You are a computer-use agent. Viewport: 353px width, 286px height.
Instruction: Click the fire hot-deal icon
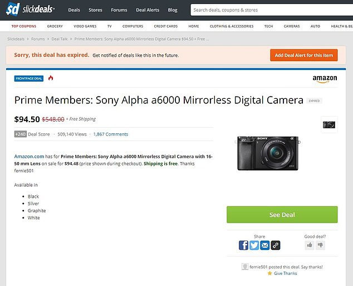(x=51, y=78)
